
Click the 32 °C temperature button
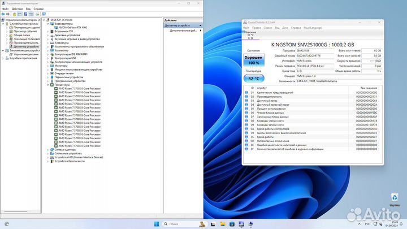254,79
